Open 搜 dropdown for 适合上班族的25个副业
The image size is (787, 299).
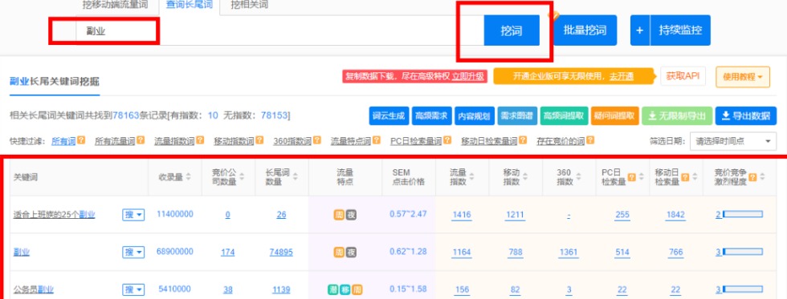coord(133,215)
